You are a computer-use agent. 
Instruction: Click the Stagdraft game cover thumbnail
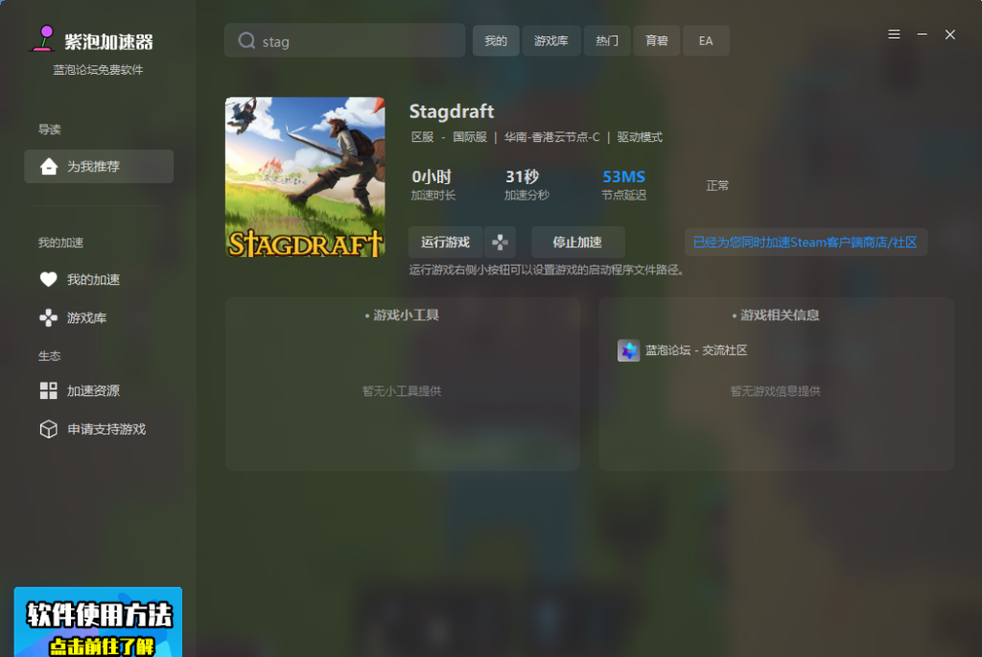(x=305, y=177)
